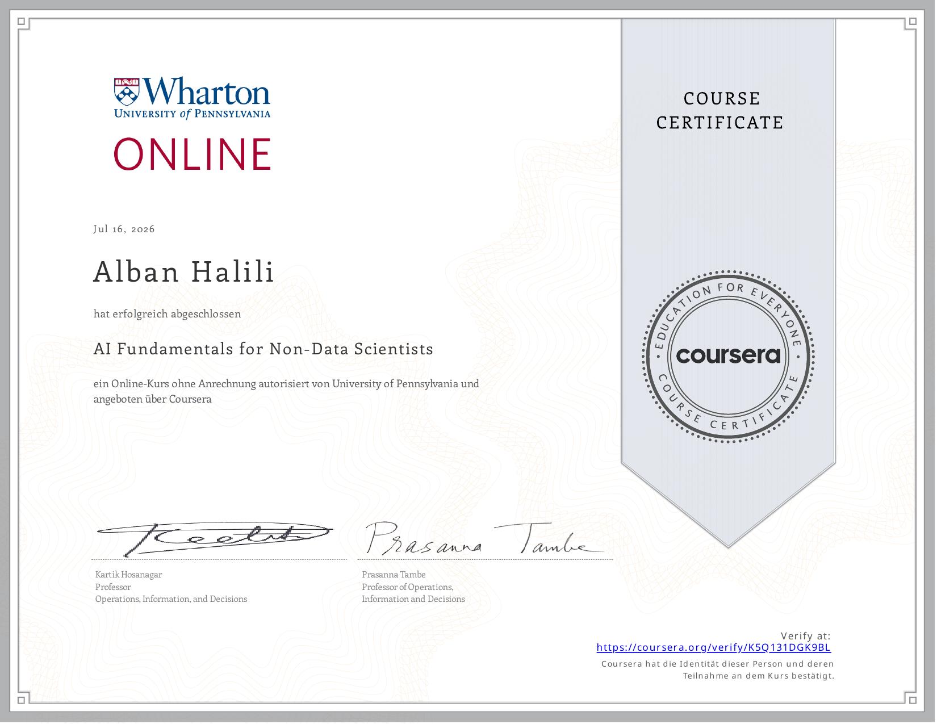Click the Wharton University of Pennsylvania logo
Viewport: 937px width, 724px height.
[192, 98]
